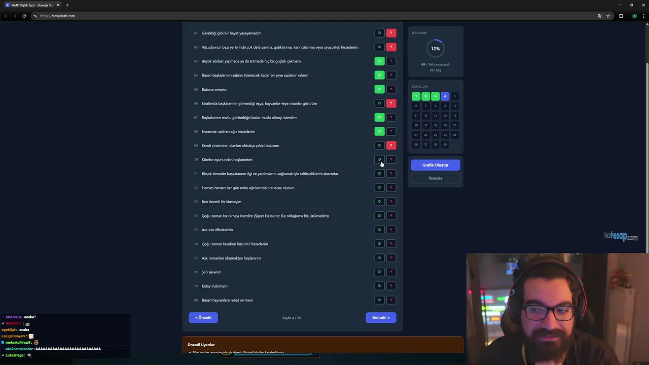Jump to page 15 in Sayfalar
Viewport: 649px width, 365px height.
pos(454,116)
